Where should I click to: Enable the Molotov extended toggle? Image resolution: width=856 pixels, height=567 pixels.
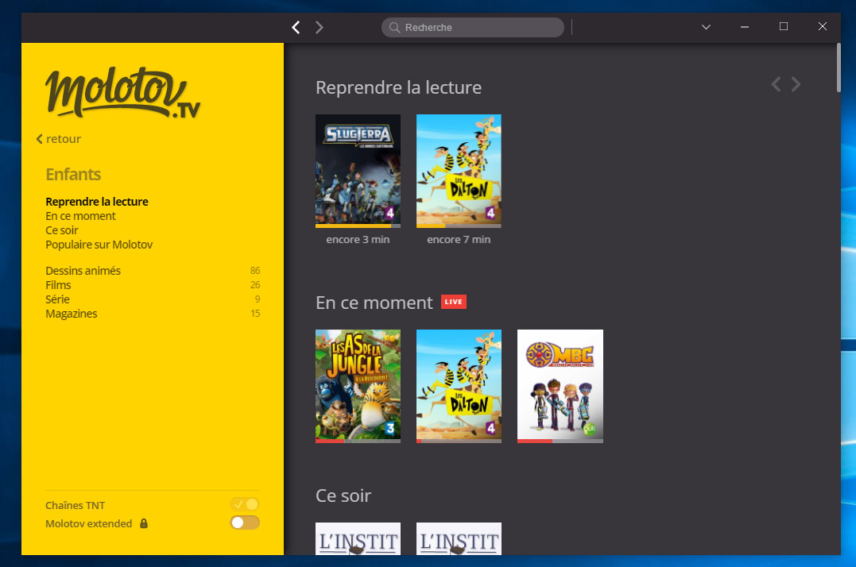coord(245,523)
